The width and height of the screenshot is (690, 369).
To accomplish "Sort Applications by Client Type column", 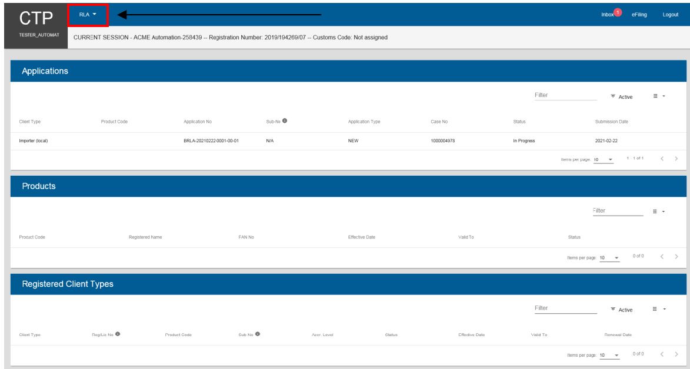I will pos(30,122).
